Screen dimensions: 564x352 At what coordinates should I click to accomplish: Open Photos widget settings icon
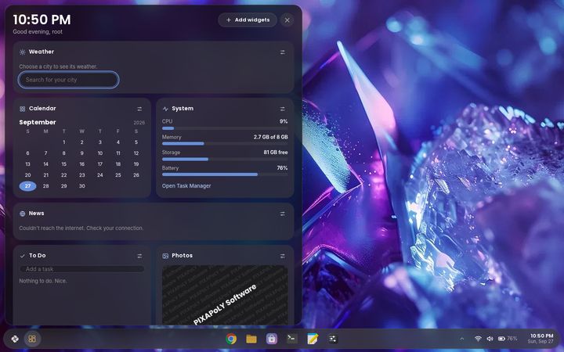pos(282,256)
